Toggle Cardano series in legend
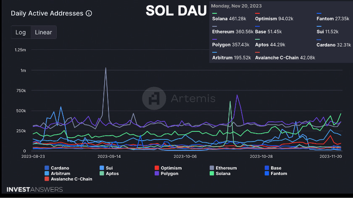 pyautogui.click(x=57, y=168)
